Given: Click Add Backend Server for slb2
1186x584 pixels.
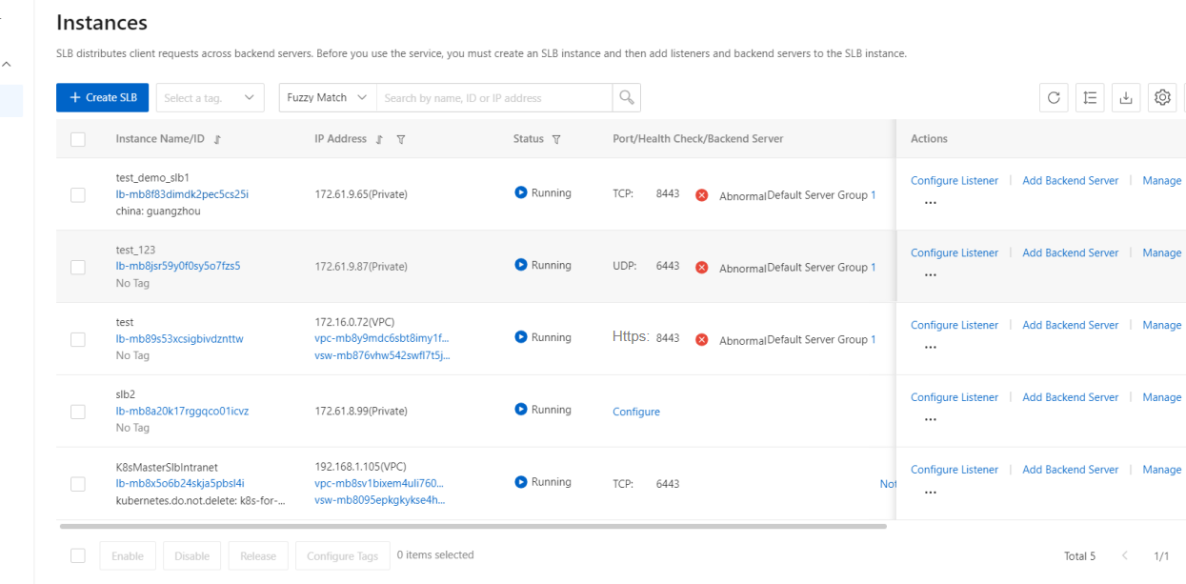Looking at the screenshot, I should pyautogui.click(x=1070, y=397).
